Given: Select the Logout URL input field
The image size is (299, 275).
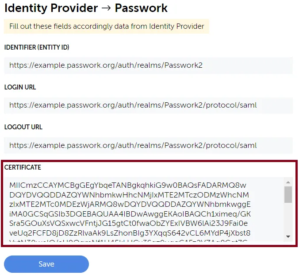Looking at the screenshot, I should [x=148, y=145].
